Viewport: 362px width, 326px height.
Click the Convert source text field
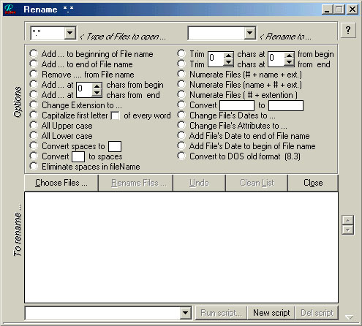(237, 105)
